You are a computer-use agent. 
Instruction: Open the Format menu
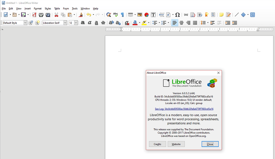pyautogui.click(x=38, y=8)
